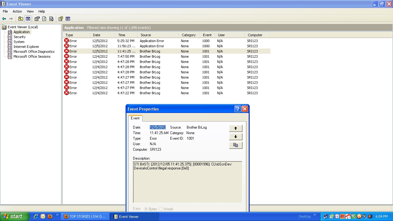
Task: Open the Action menu
Action: (x=17, y=11)
